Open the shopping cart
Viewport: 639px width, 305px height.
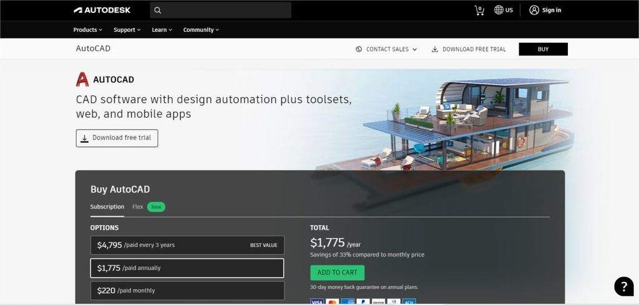pyautogui.click(x=480, y=10)
